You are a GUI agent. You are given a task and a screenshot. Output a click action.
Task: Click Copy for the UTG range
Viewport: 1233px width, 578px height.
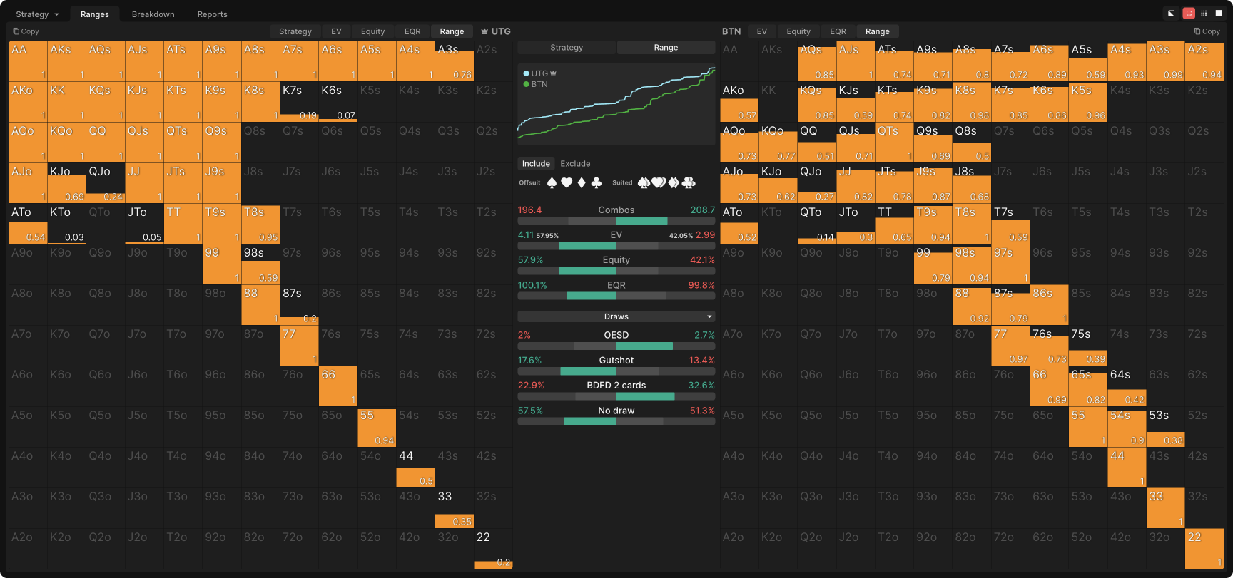pyautogui.click(x=26, y=31)
